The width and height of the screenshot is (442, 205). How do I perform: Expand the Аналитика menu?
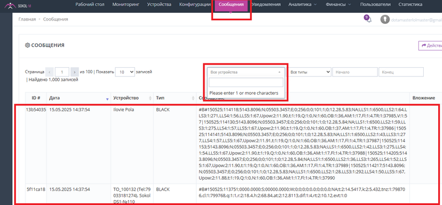(x=302, y=4)
